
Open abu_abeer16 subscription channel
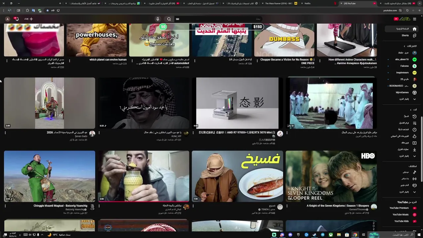[405, 59]
